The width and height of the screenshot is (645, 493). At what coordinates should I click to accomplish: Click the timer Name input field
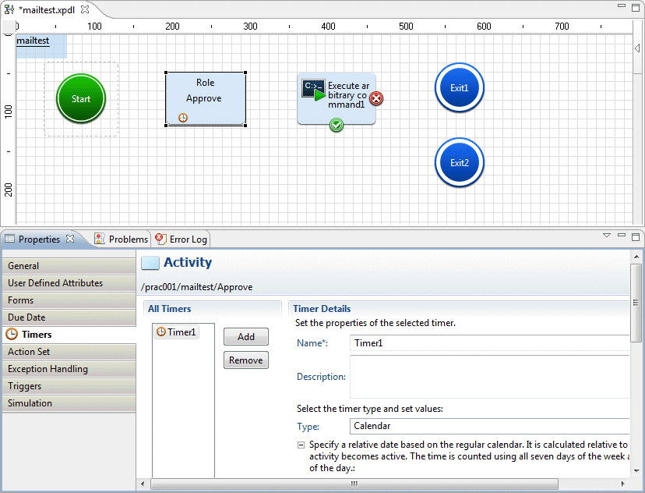point(489,343)
